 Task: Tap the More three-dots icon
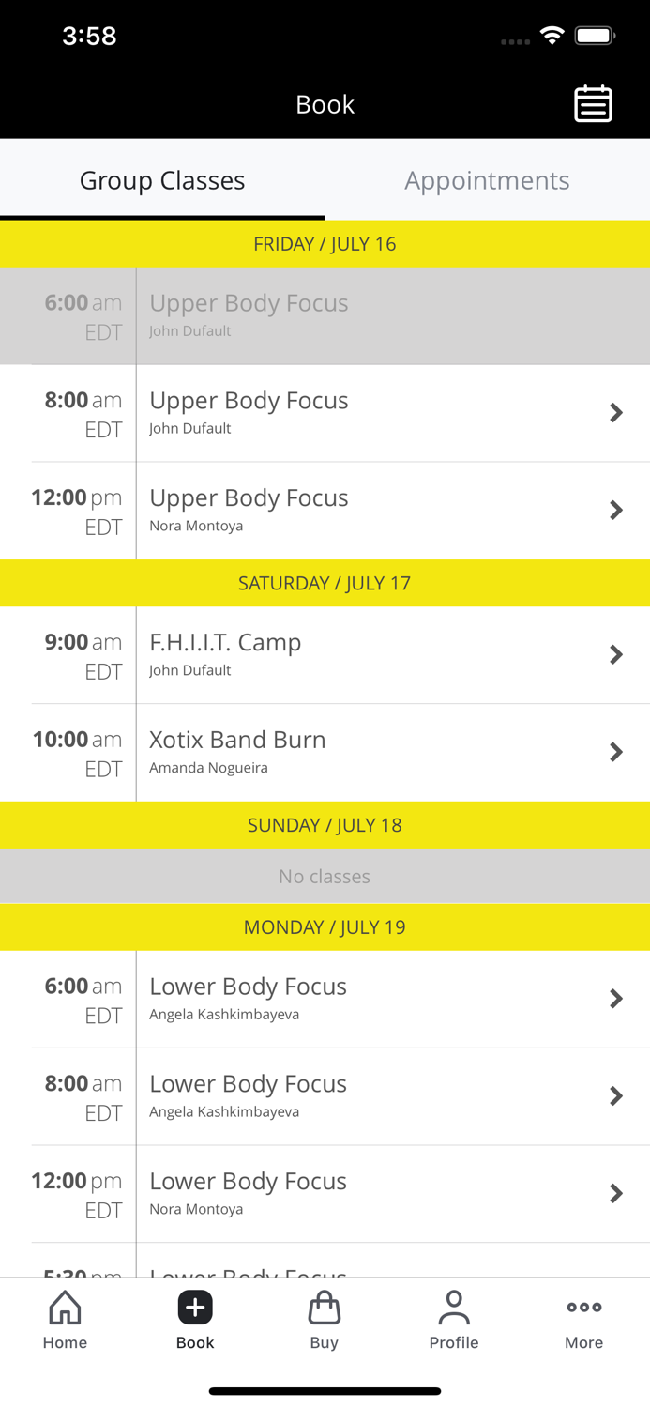(583, 1308)
